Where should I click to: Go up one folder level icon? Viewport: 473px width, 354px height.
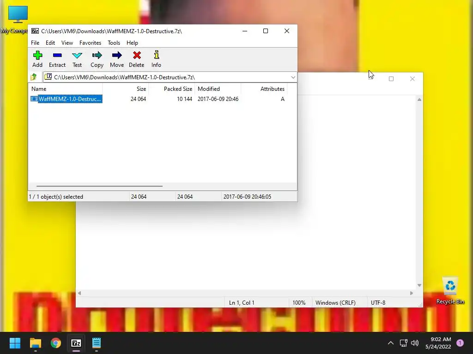34,77
